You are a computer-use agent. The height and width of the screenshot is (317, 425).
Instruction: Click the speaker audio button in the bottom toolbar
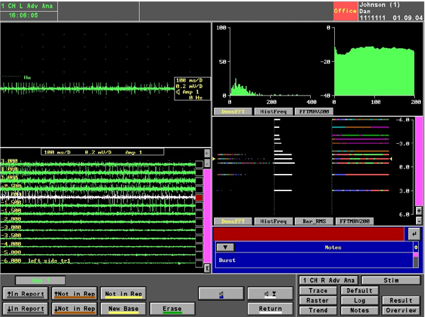[221, 294]
